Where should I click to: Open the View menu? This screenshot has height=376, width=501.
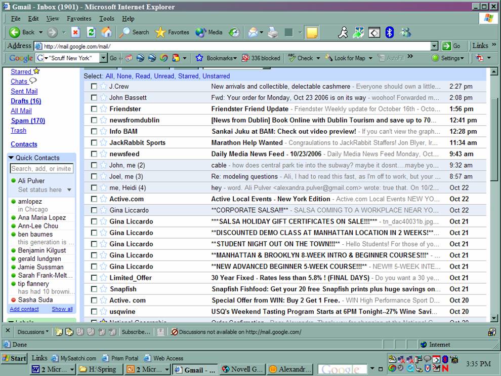(53, 19)
